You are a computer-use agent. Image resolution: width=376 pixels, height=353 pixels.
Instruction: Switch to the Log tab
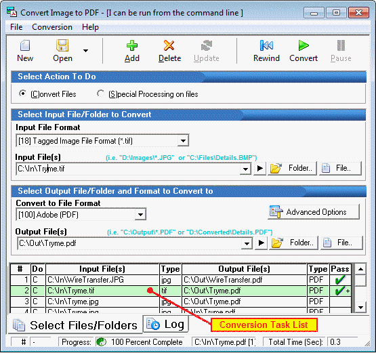(x=166, y=325)
